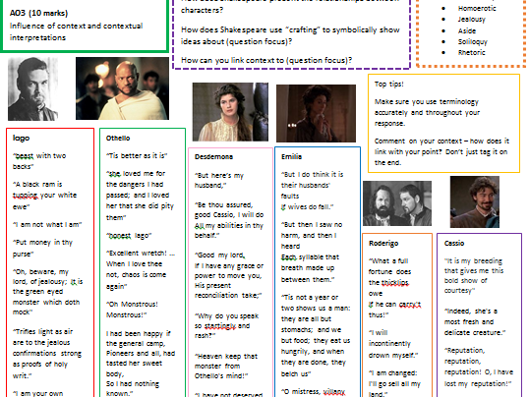Click 'I will incontinently drown myself' quote
The image size is (529, 397).
[393, 344]
